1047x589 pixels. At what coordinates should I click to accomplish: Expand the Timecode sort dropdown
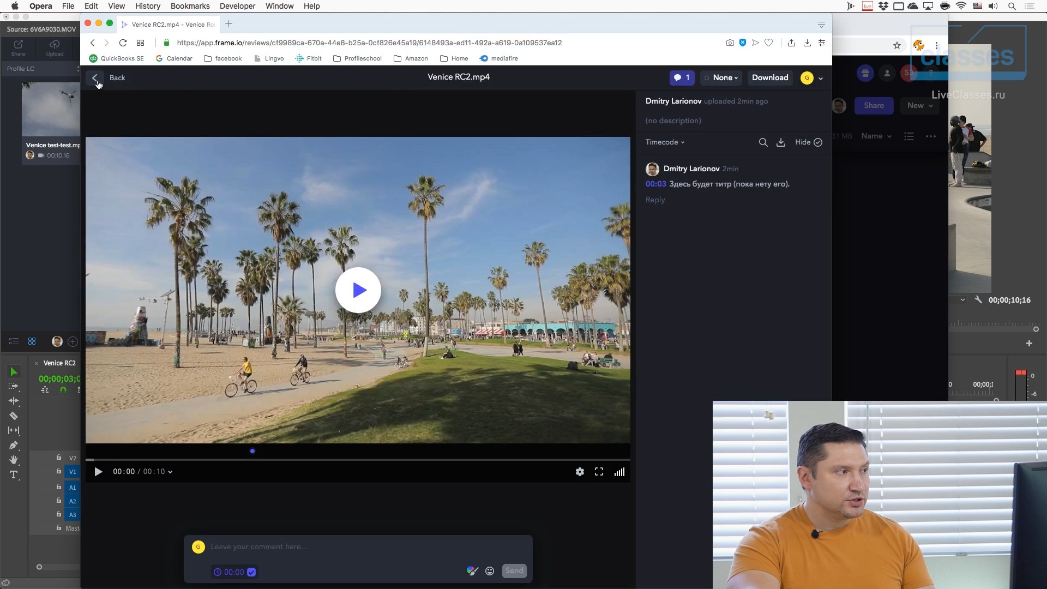coord(665,142)
